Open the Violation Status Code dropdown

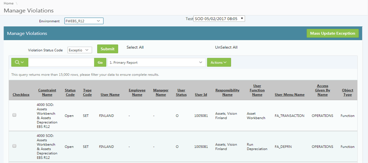pos(80,50)
